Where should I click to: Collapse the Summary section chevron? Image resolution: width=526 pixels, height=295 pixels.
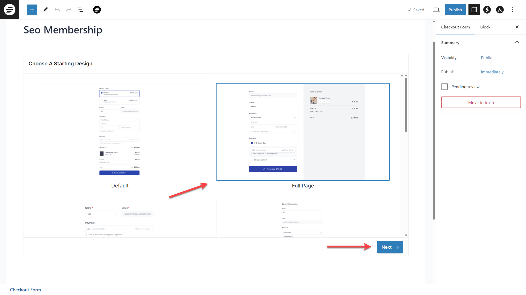pos(517,42)
